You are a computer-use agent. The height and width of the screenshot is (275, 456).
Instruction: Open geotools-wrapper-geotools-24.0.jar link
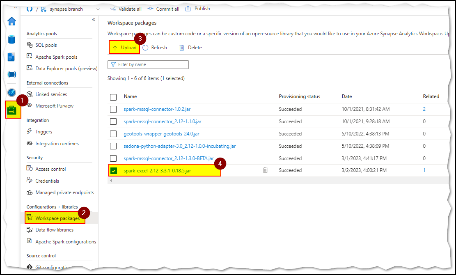(161, 134)
